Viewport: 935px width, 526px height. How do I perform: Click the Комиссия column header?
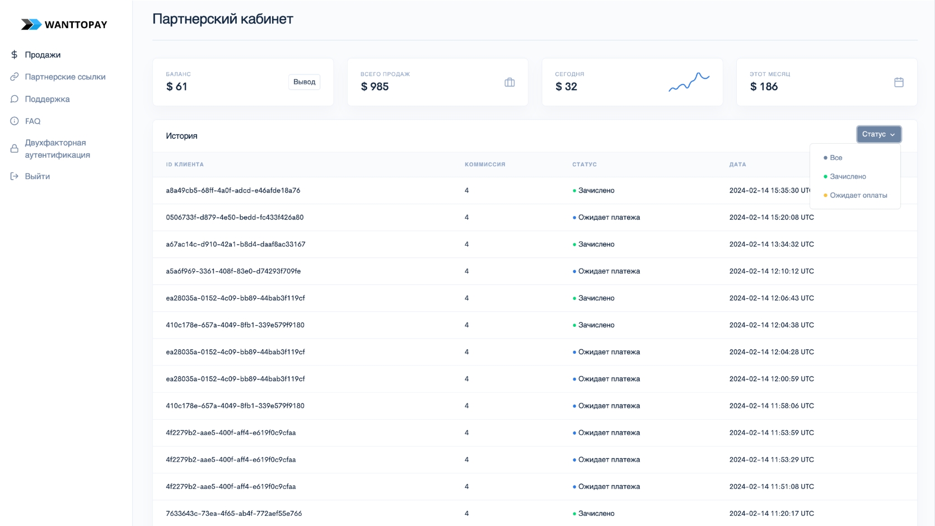tap(485, 165)
